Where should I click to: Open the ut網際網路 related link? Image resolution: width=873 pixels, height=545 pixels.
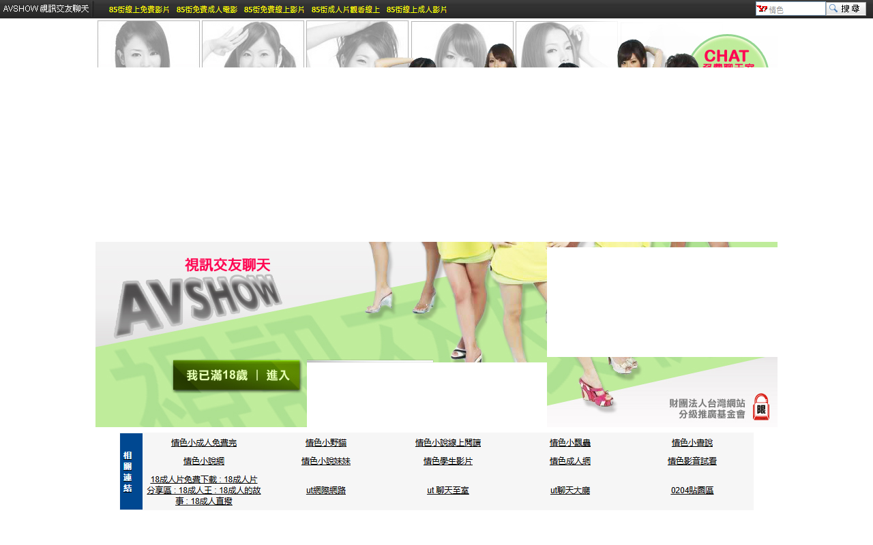click(326, 490)
